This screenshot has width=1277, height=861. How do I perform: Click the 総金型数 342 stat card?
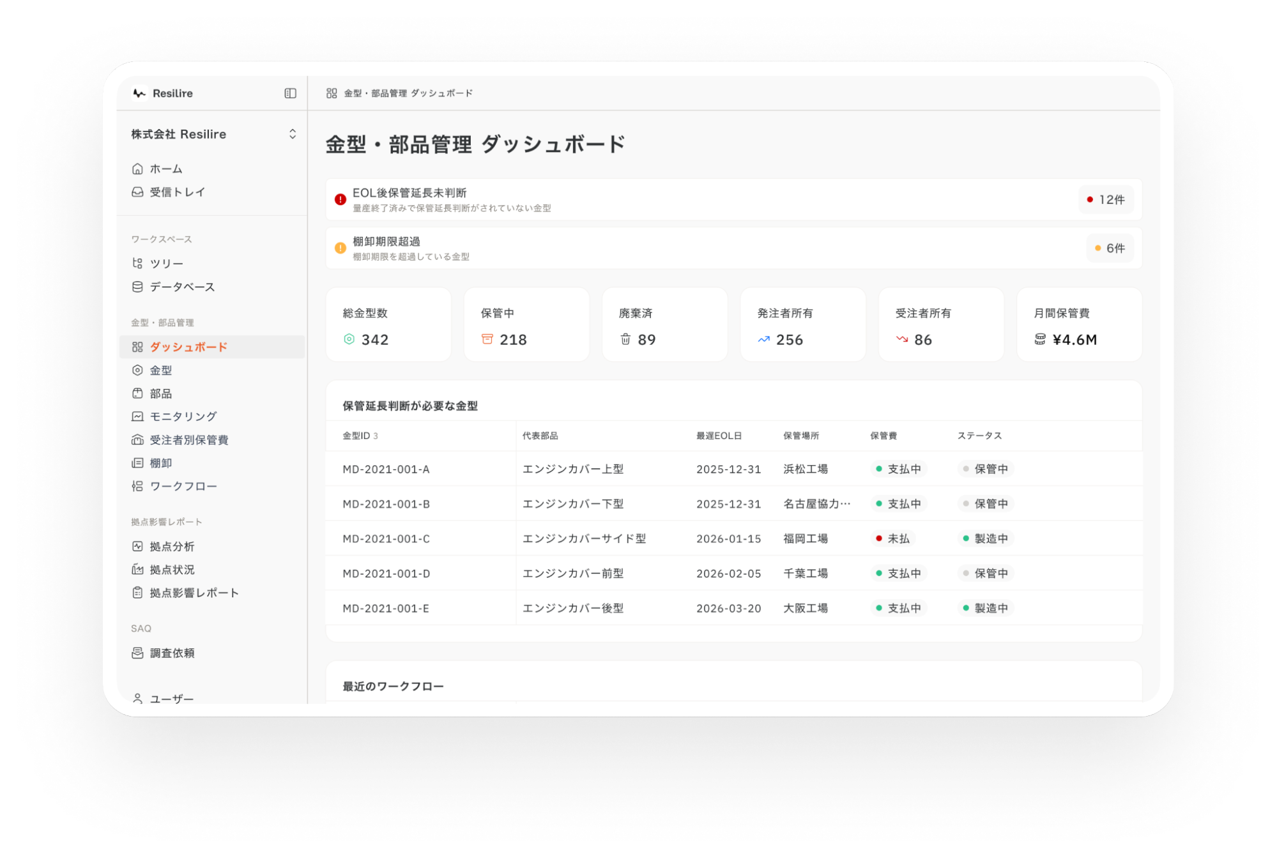[x=388, y=325]
